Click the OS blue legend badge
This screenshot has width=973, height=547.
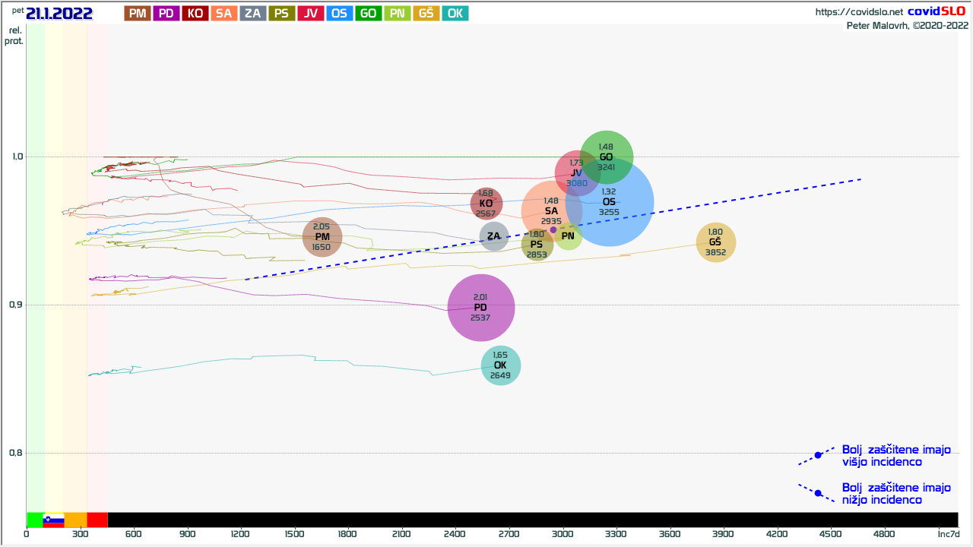pyautogui.click(x=340, y=14)
